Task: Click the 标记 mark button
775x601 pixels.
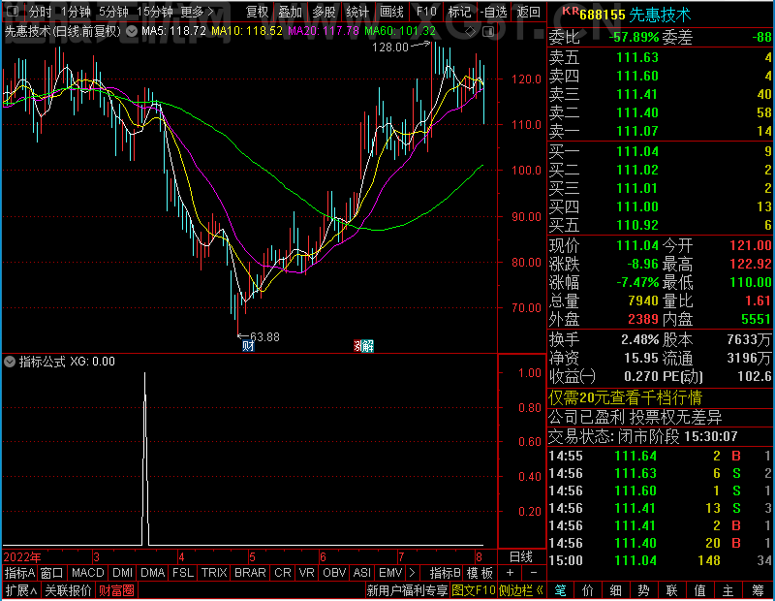Action: [x=459, y=12]
